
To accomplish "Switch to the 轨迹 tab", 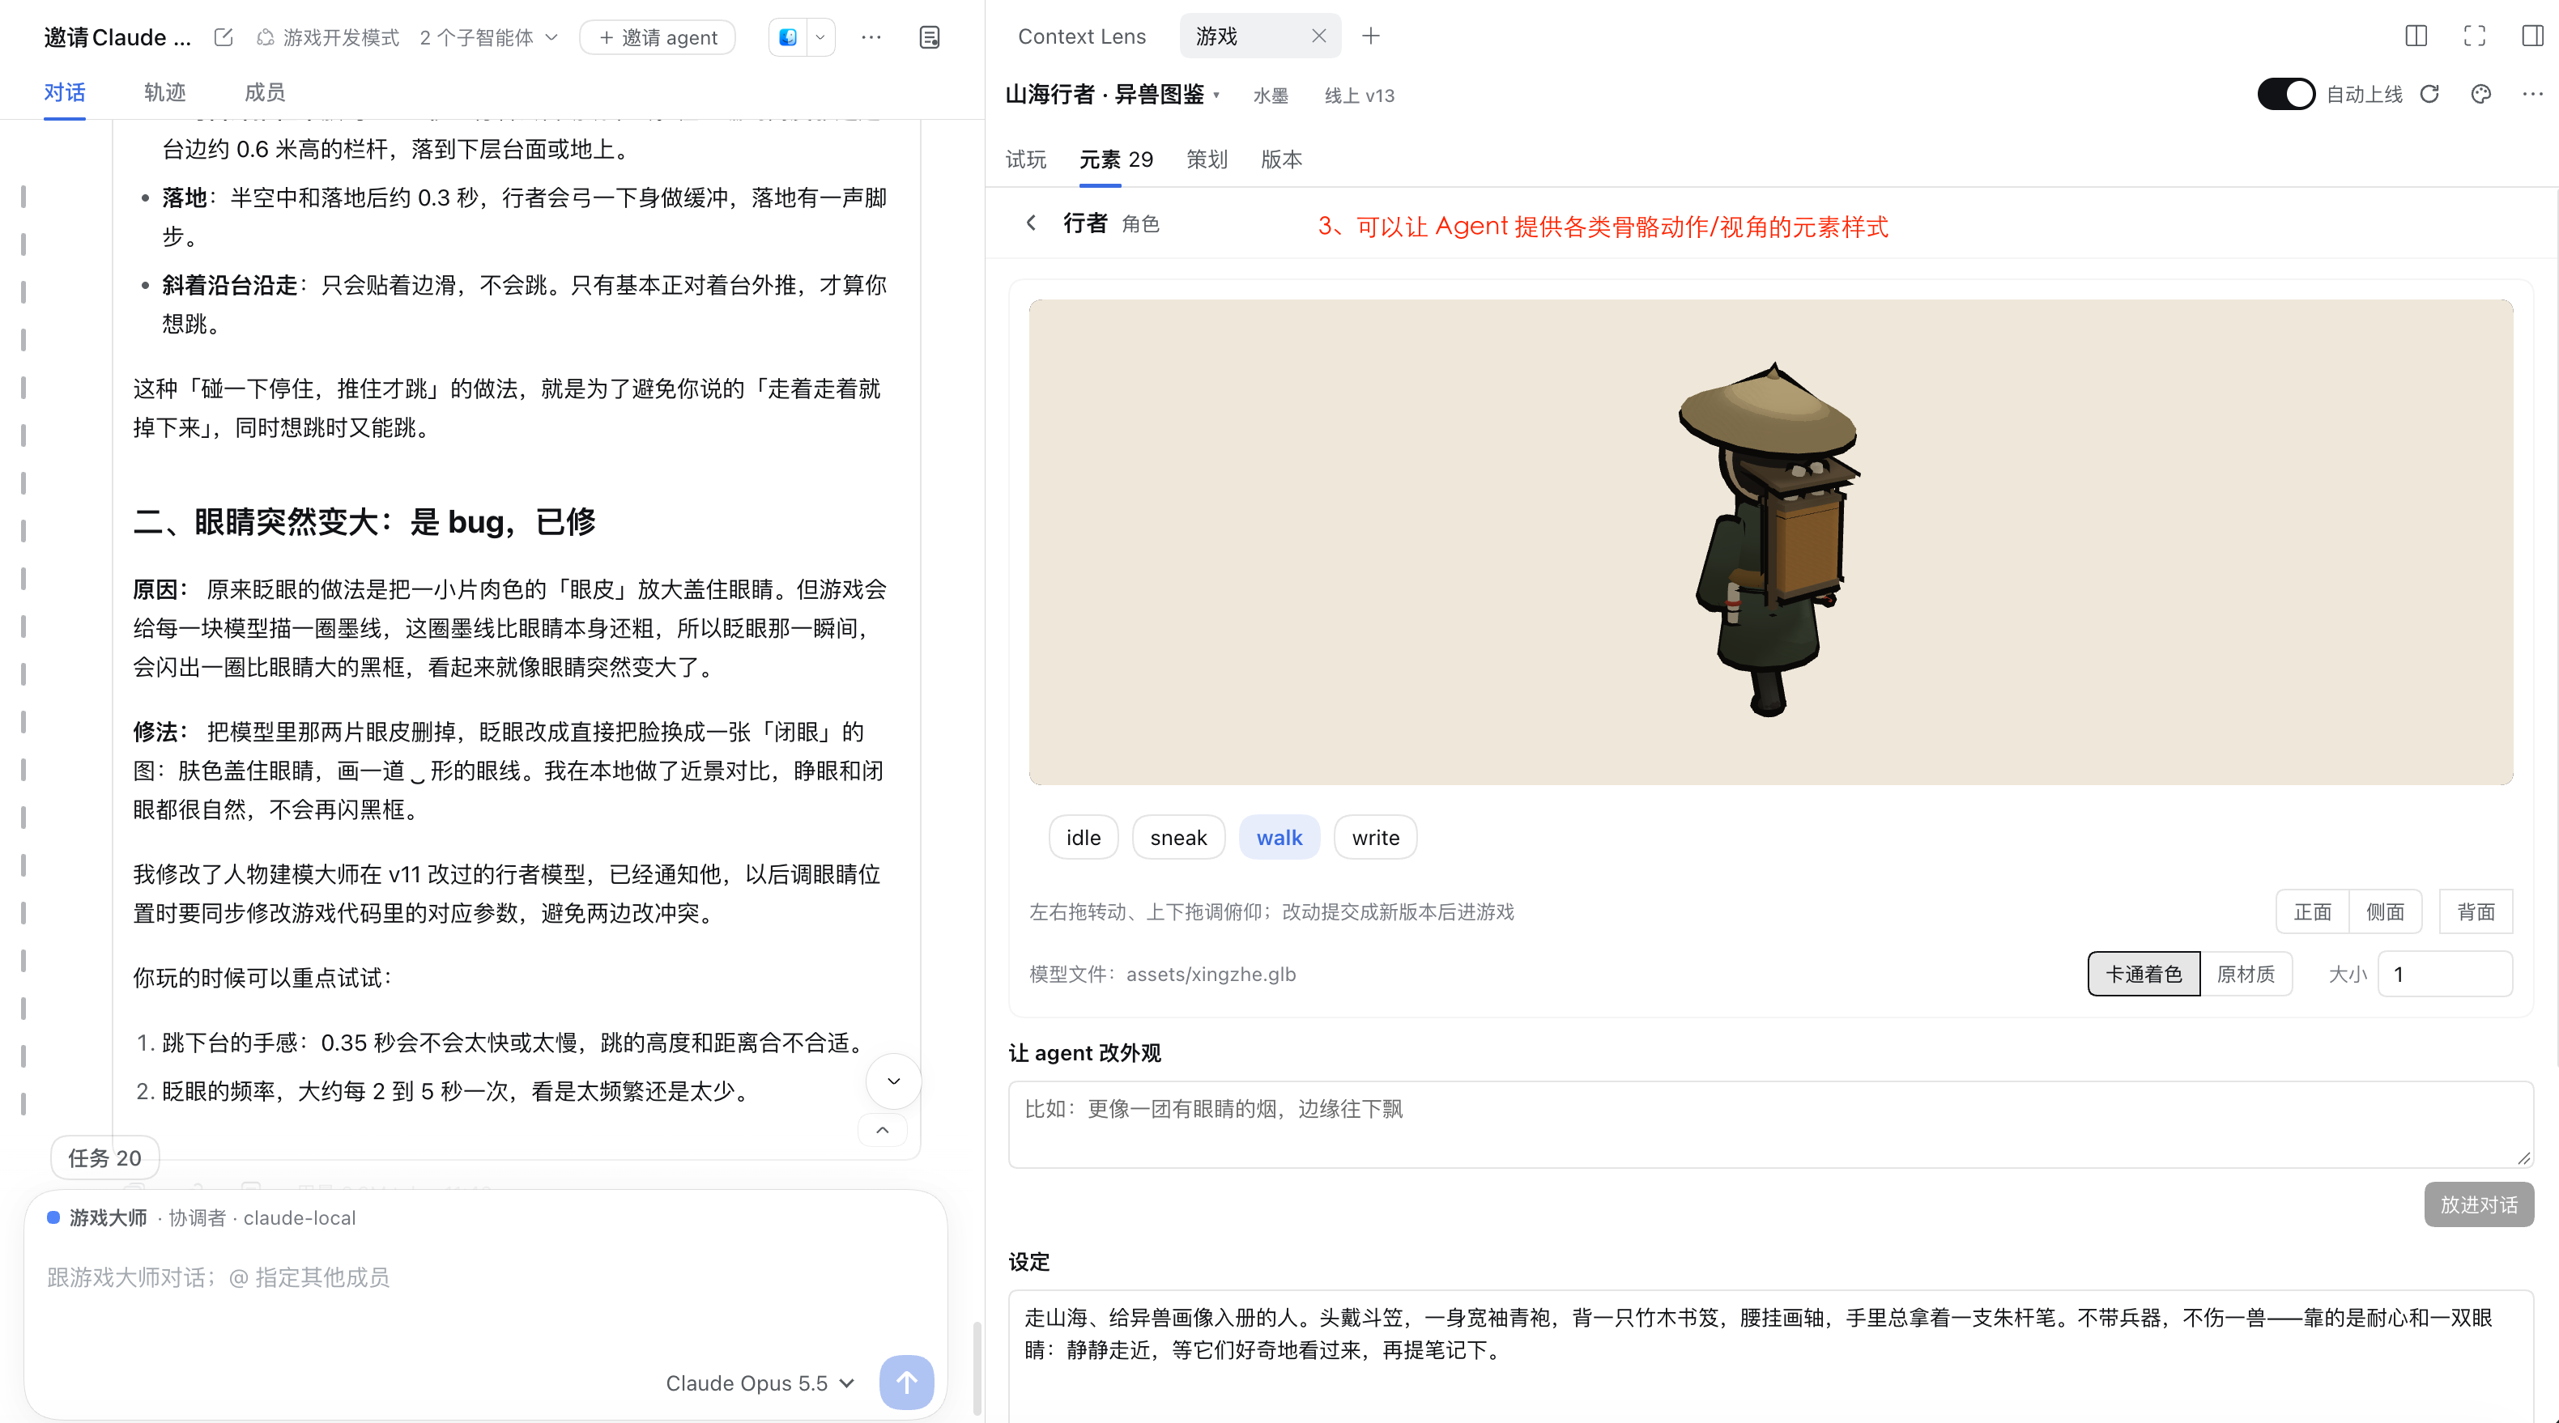I will point(165,91).
